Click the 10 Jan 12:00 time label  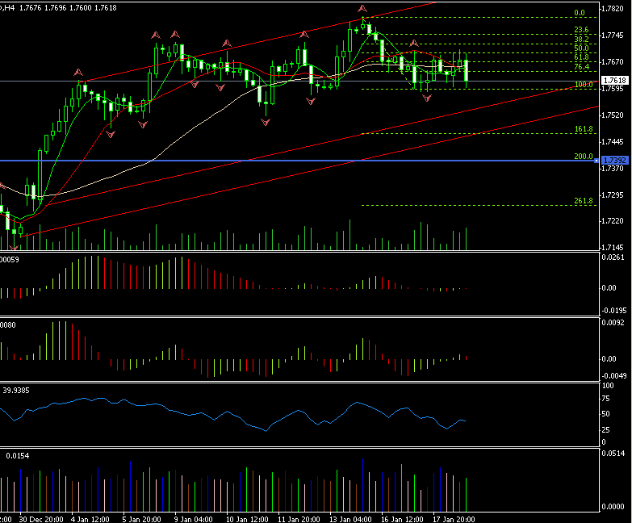(x=247, y=519)
